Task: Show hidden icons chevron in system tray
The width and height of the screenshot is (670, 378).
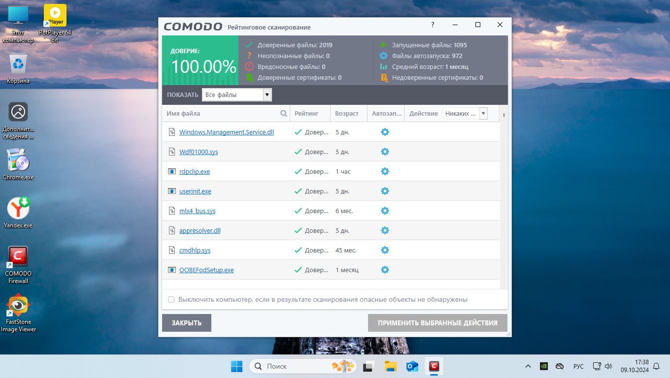Action: (528, 366)
